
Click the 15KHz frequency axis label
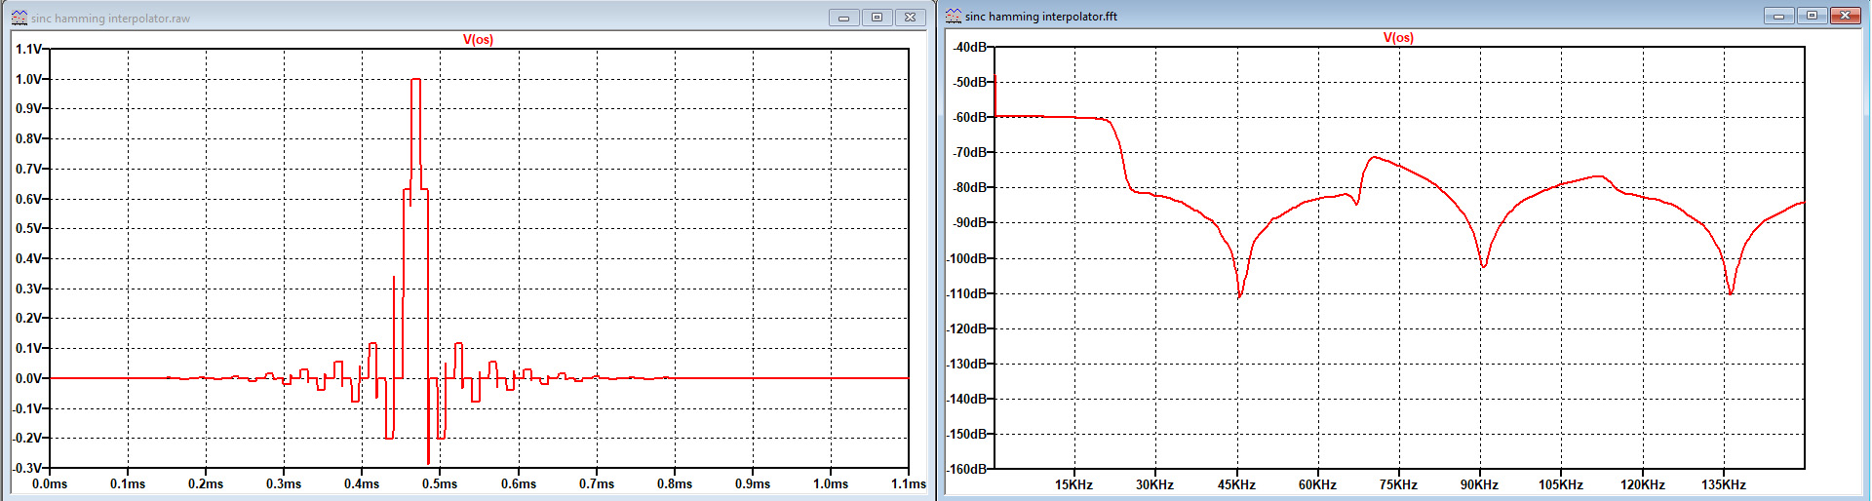[x=1073, y=484]
